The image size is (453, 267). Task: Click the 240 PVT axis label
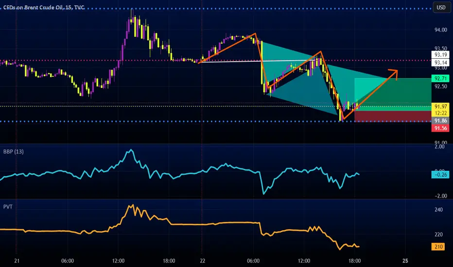(438, 210)
